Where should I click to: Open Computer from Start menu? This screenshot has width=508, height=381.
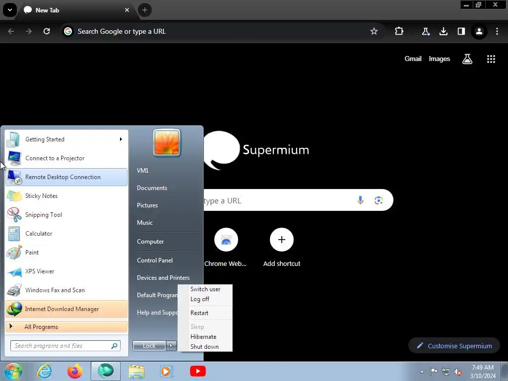[150, 242]
